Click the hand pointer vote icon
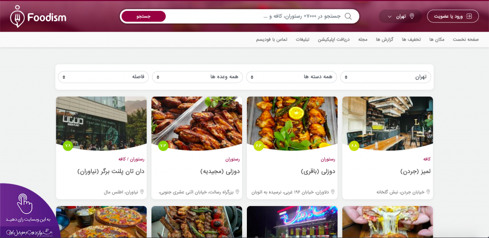 point(25,204)
